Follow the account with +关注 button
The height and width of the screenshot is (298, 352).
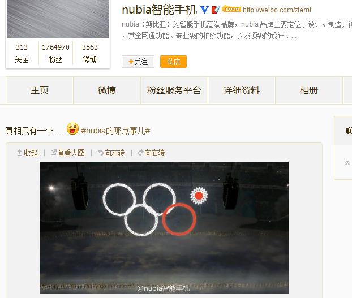tap(138, 62)
